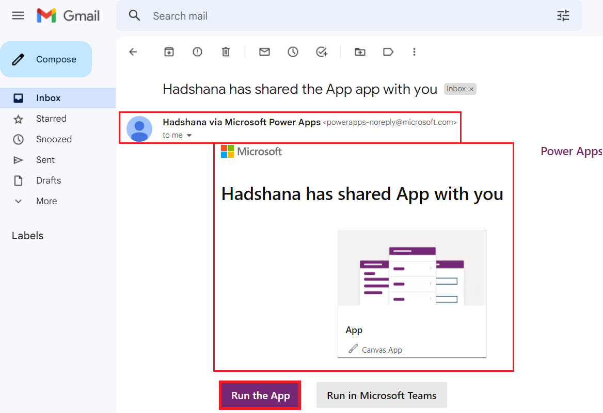Report this email as spam
This screenshot has height=413, width=603.
pyautogui.click(x=197, y=52)
